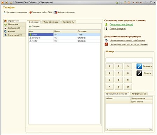Switch to Пропущенные звонки (0) tab
Image resolution: width=157 pixels, height=135 pixels.
point(116,94)
